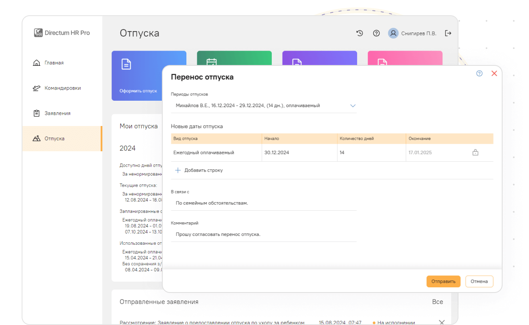Click the Количество дней cell with 14
This screenshot has height=325, width=529.
click(x=372, y=152)
